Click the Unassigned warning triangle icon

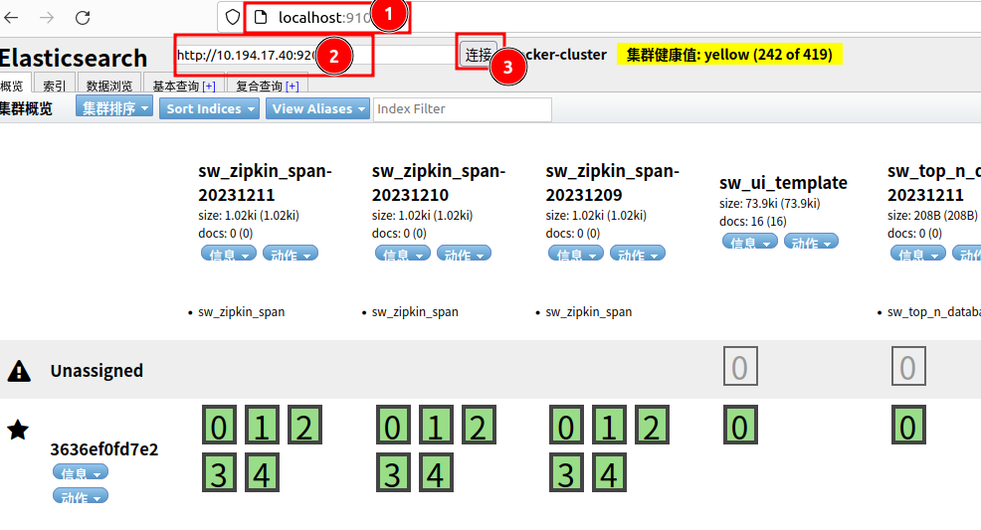pos(18,371)
